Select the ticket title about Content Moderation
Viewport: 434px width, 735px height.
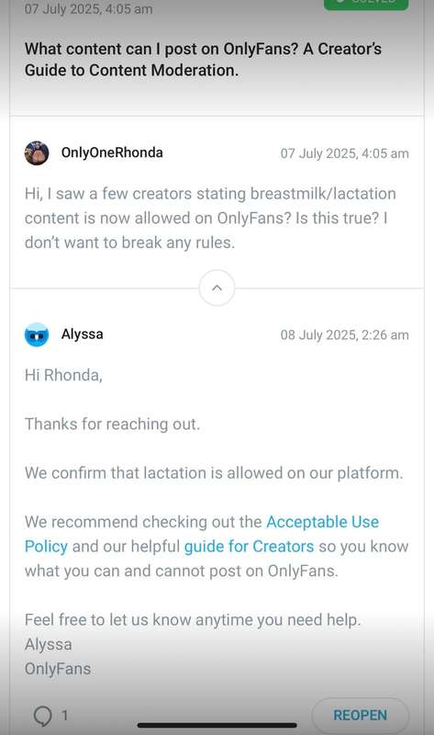(x=203, y=60)
